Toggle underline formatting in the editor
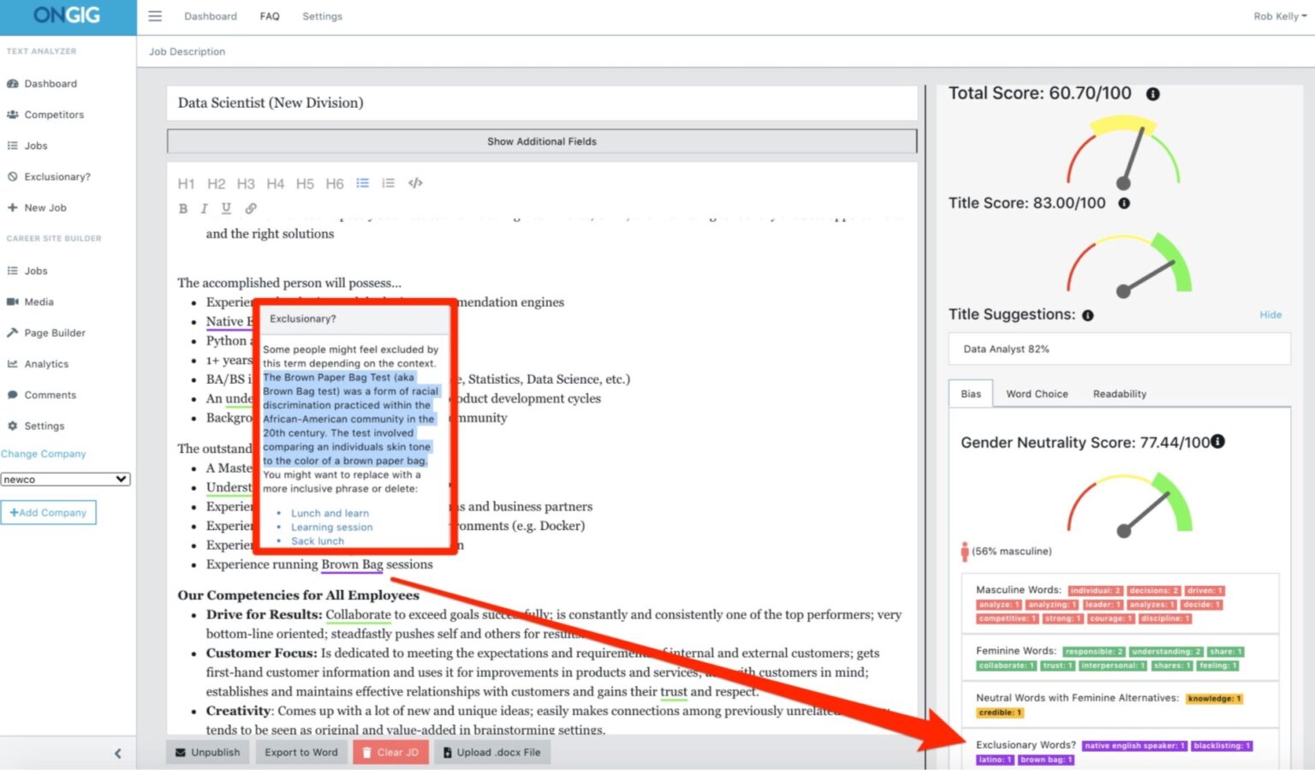Image resolution: width=1315 pixels, height=770 pixels. (225, 208)
